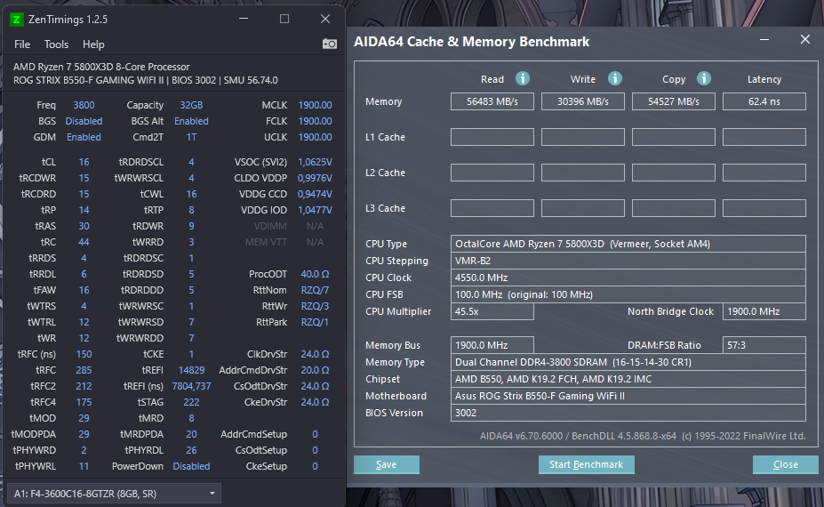Click the Capacity value 32GB
This screenshot has height=507, width=824.
[191, 105]
